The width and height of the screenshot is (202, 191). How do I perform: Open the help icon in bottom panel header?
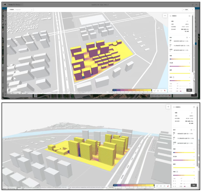[x=194, y=107]
